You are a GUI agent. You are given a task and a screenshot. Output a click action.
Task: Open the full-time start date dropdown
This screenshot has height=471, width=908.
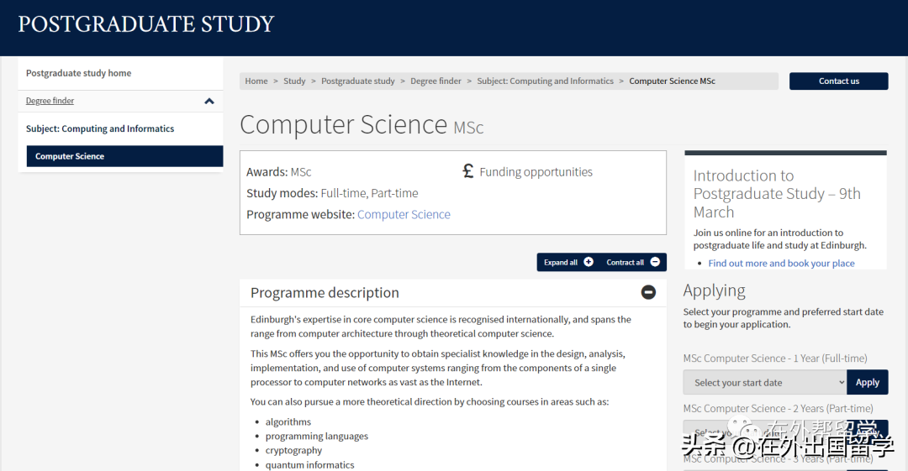(x=765, y=383)
